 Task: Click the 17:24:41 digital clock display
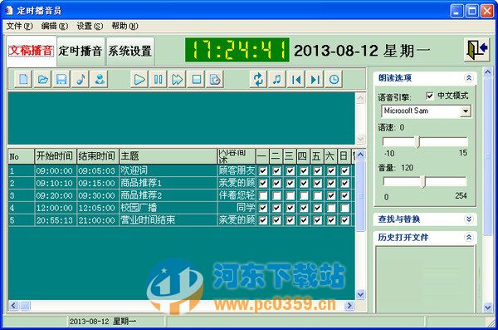(237, 50)
